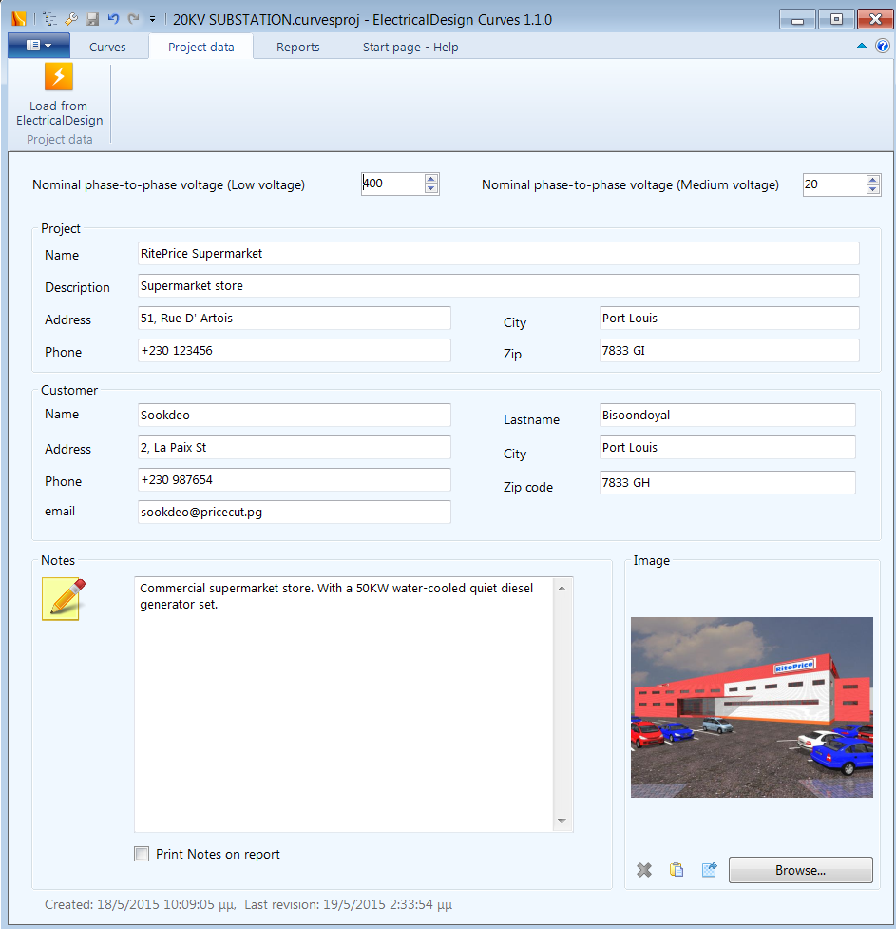
Task: Open the wrench settings icon on the toolbar
Action: 70,18
